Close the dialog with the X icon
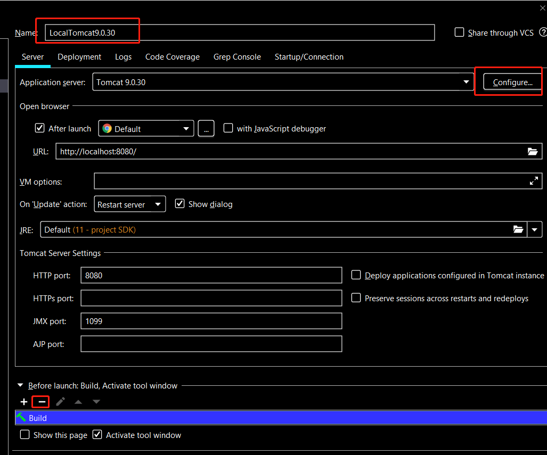This screenshot has height=455, width=547. pos(542,8)
